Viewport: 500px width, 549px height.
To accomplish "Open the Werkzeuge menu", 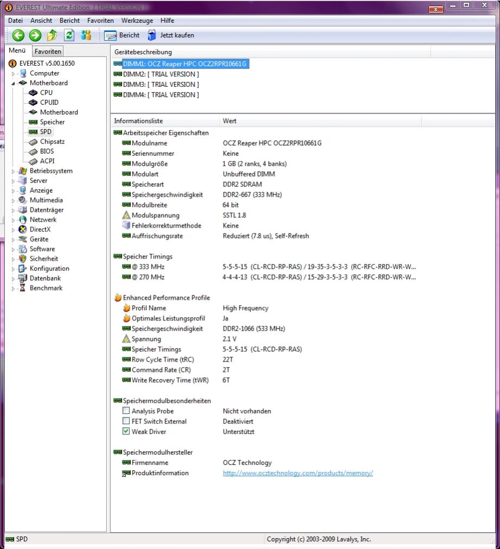I will click(137, 20).
